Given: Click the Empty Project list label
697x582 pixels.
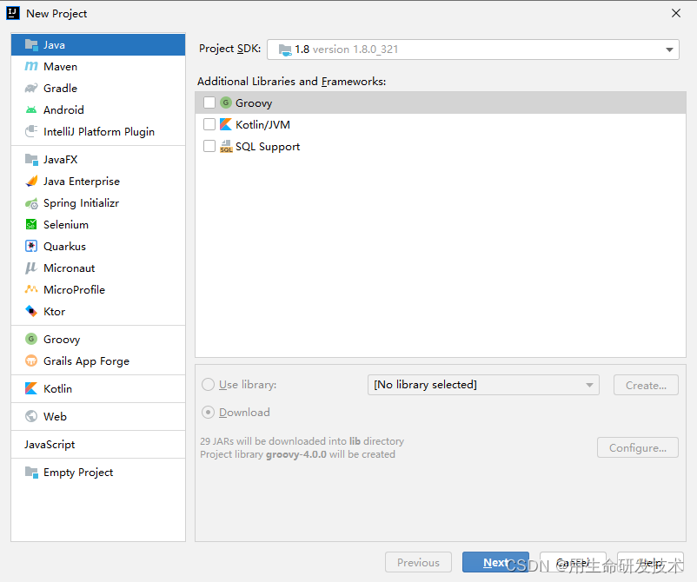Looking at the screenshot, I should [78, 473].
